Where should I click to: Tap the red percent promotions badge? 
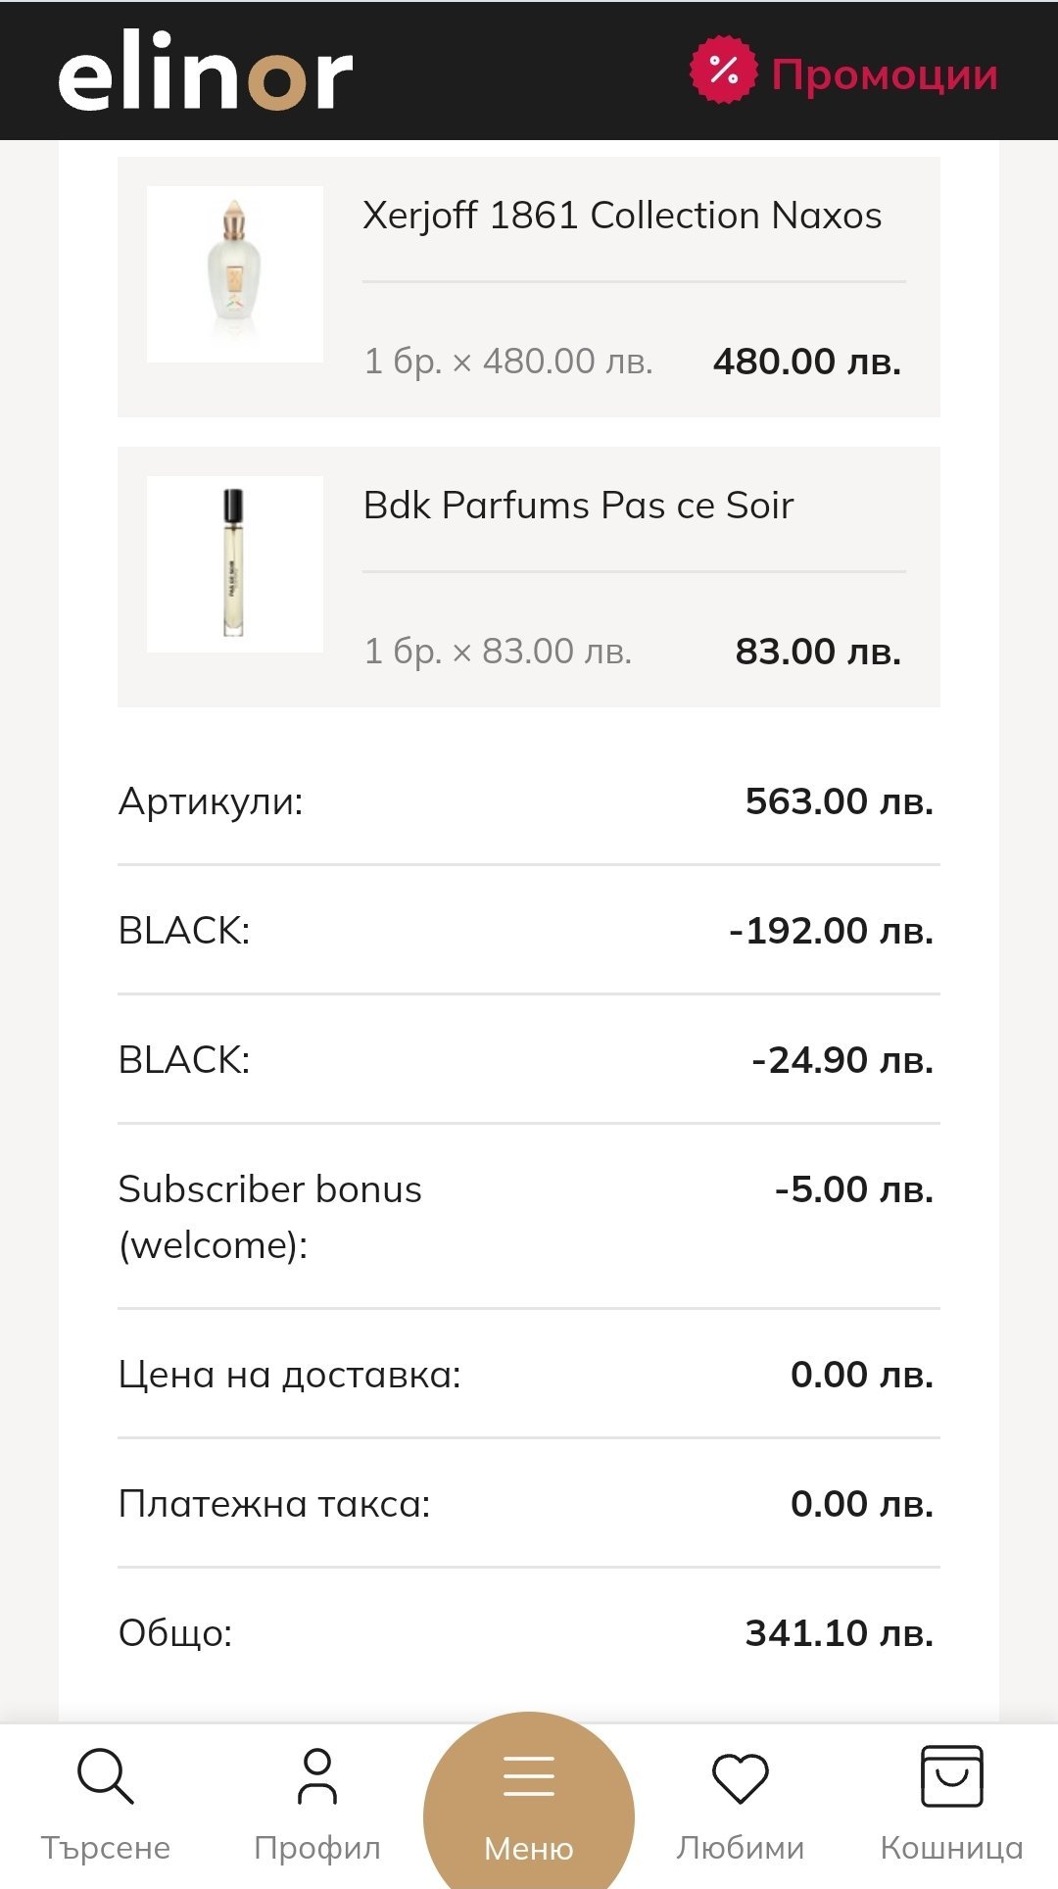pyautogui.click(x=723, y=71)
